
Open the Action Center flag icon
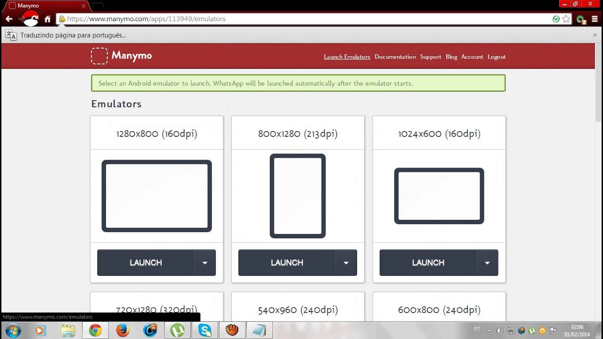553,331
